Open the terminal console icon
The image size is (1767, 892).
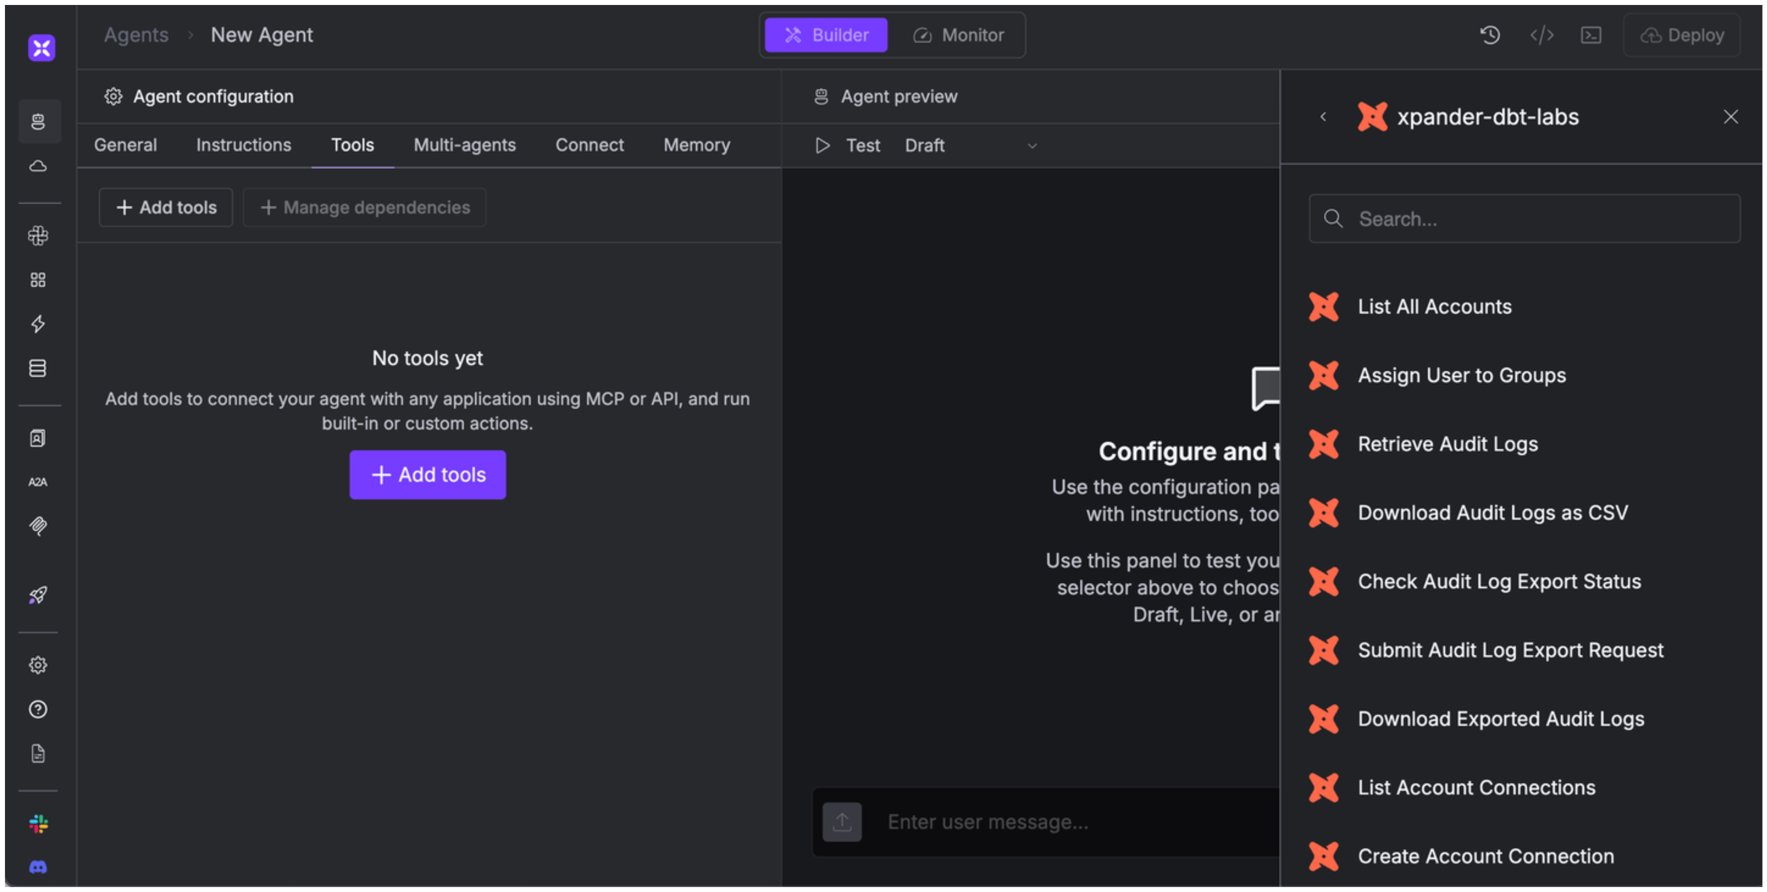click(1591, 35)
